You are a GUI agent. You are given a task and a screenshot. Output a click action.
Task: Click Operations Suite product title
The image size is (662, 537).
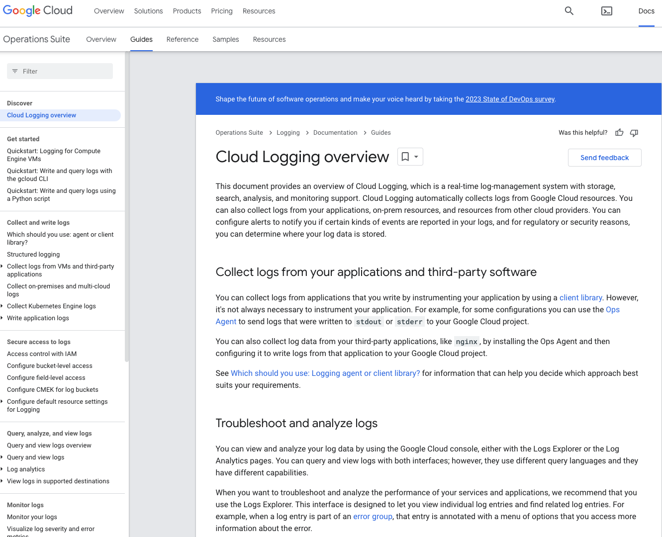point(36,39)
